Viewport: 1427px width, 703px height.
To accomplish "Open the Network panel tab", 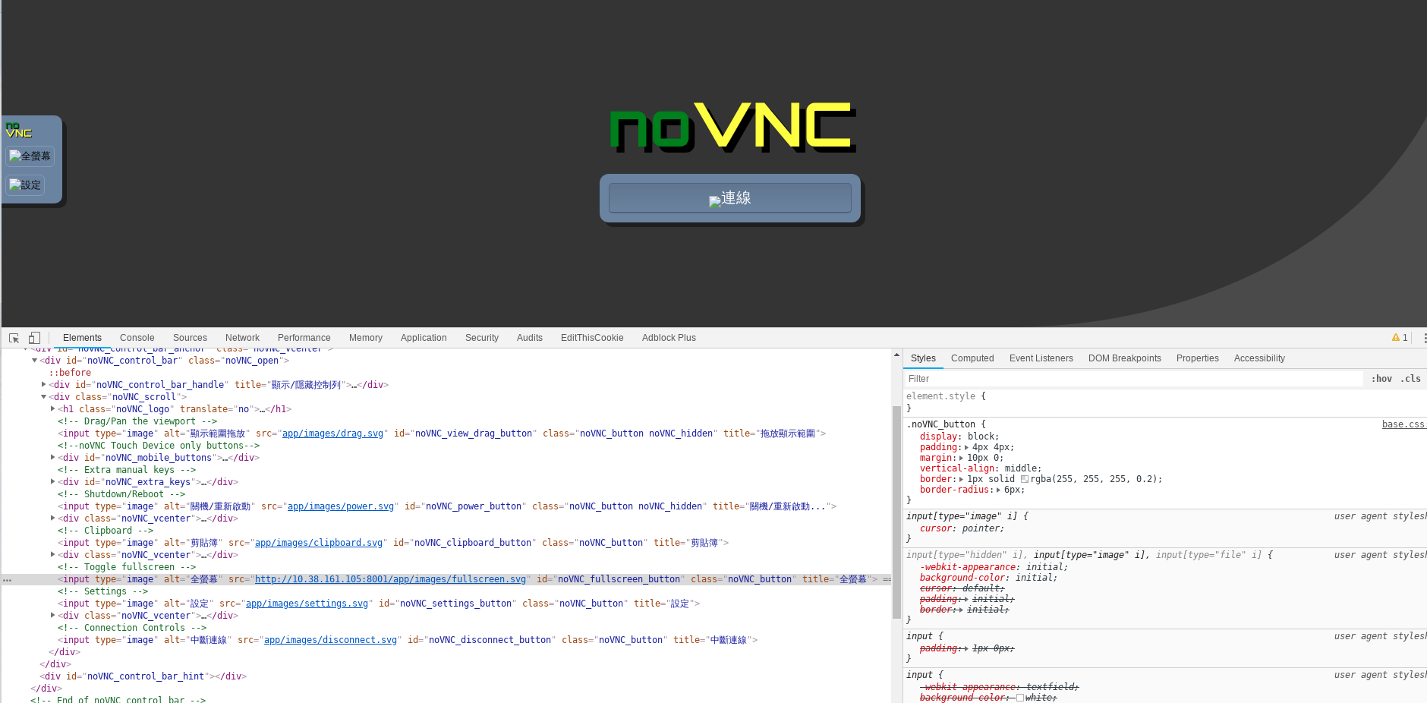I will coord(242,337).
